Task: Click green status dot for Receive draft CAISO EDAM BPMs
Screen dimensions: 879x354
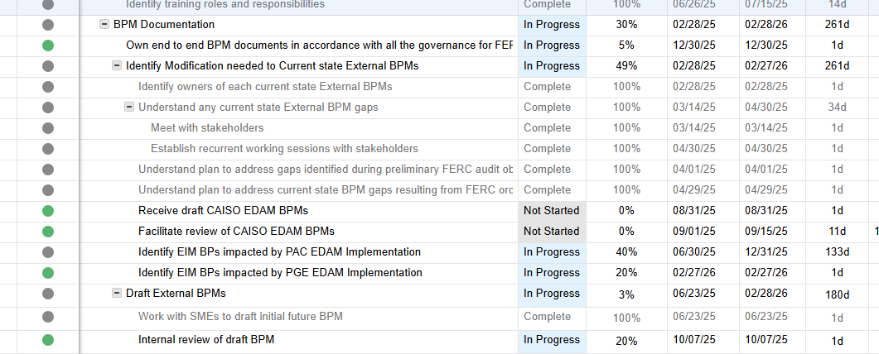Action: tap(48, 211)
